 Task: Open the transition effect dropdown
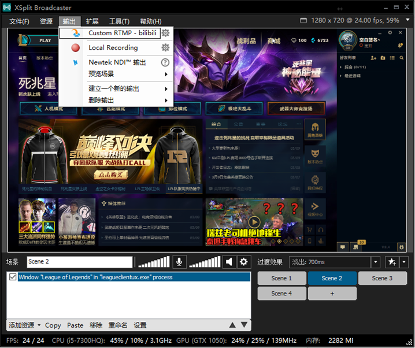point(375,262)
